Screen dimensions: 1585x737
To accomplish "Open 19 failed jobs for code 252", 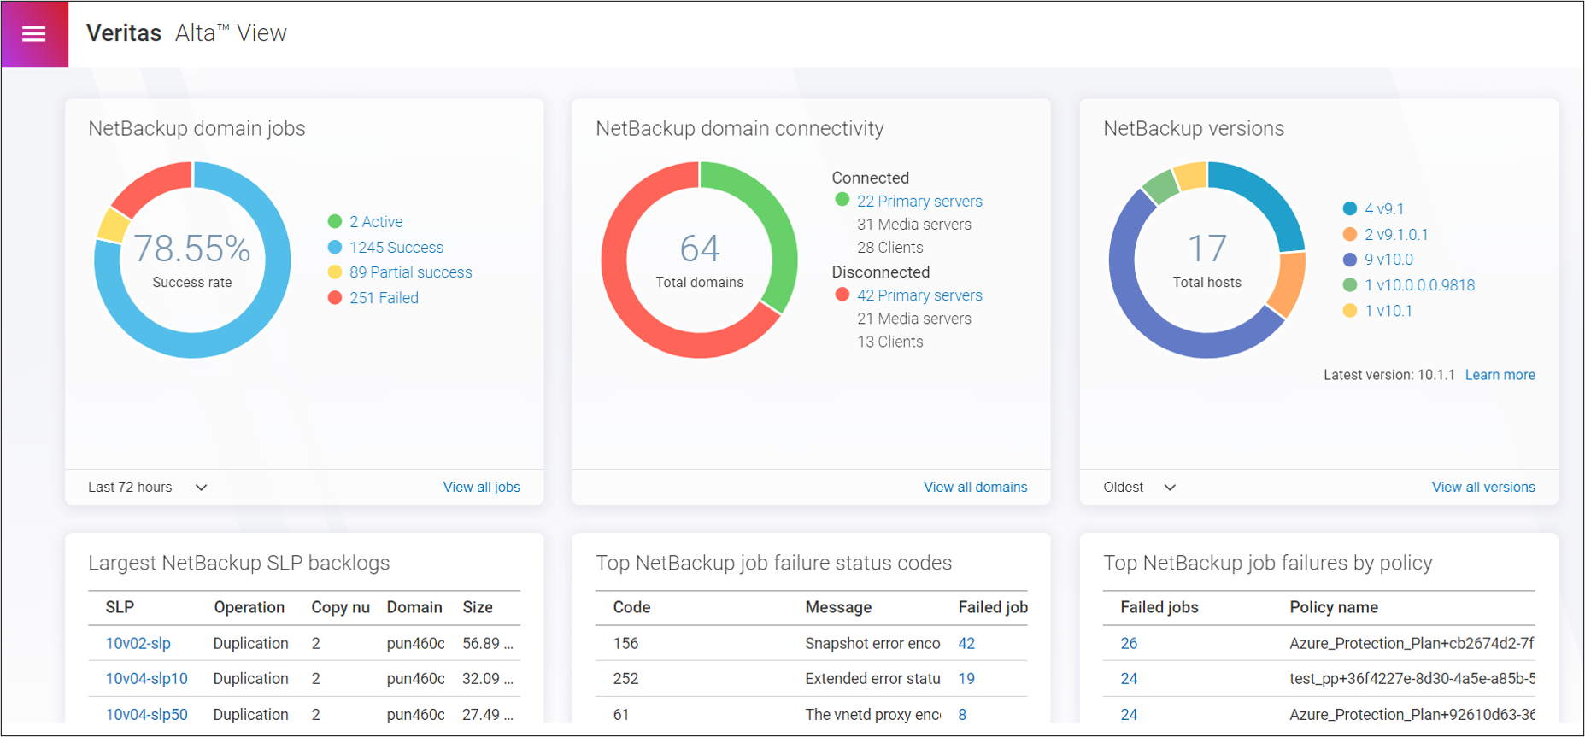I will pyautogui.click(x=966, y=679).
